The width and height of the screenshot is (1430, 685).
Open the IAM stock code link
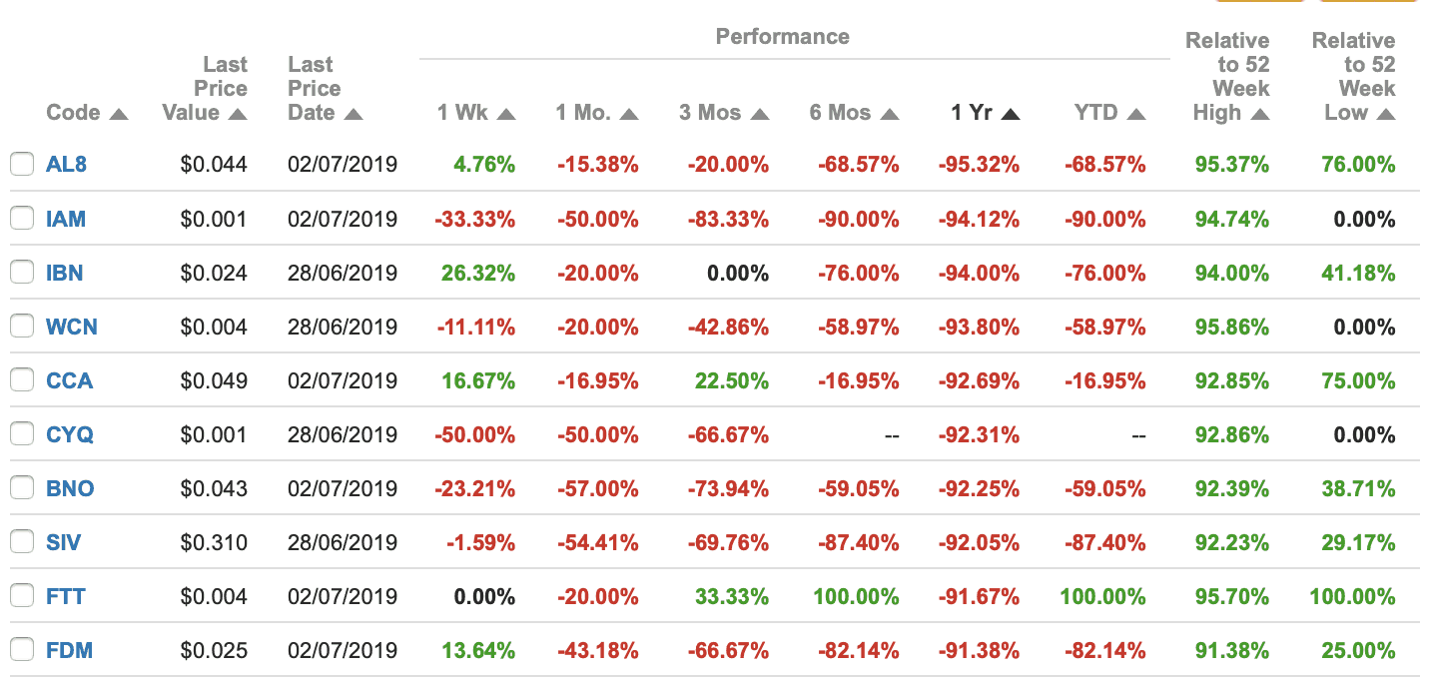[66, 219]
